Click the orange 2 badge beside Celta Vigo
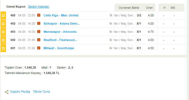The height and width of the screenshot is (100, 189). click(x=39, y=15)
